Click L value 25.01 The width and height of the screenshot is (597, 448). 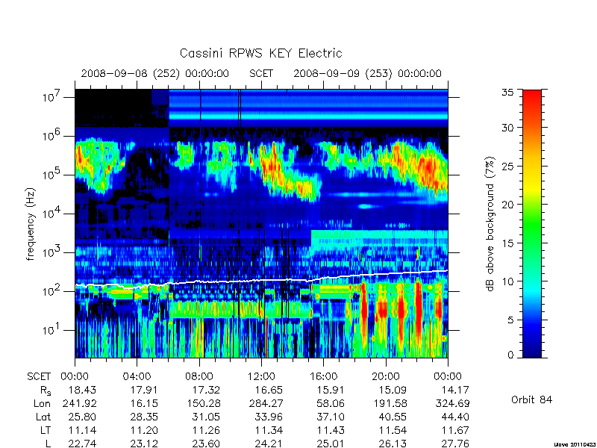tap(331, 444)
